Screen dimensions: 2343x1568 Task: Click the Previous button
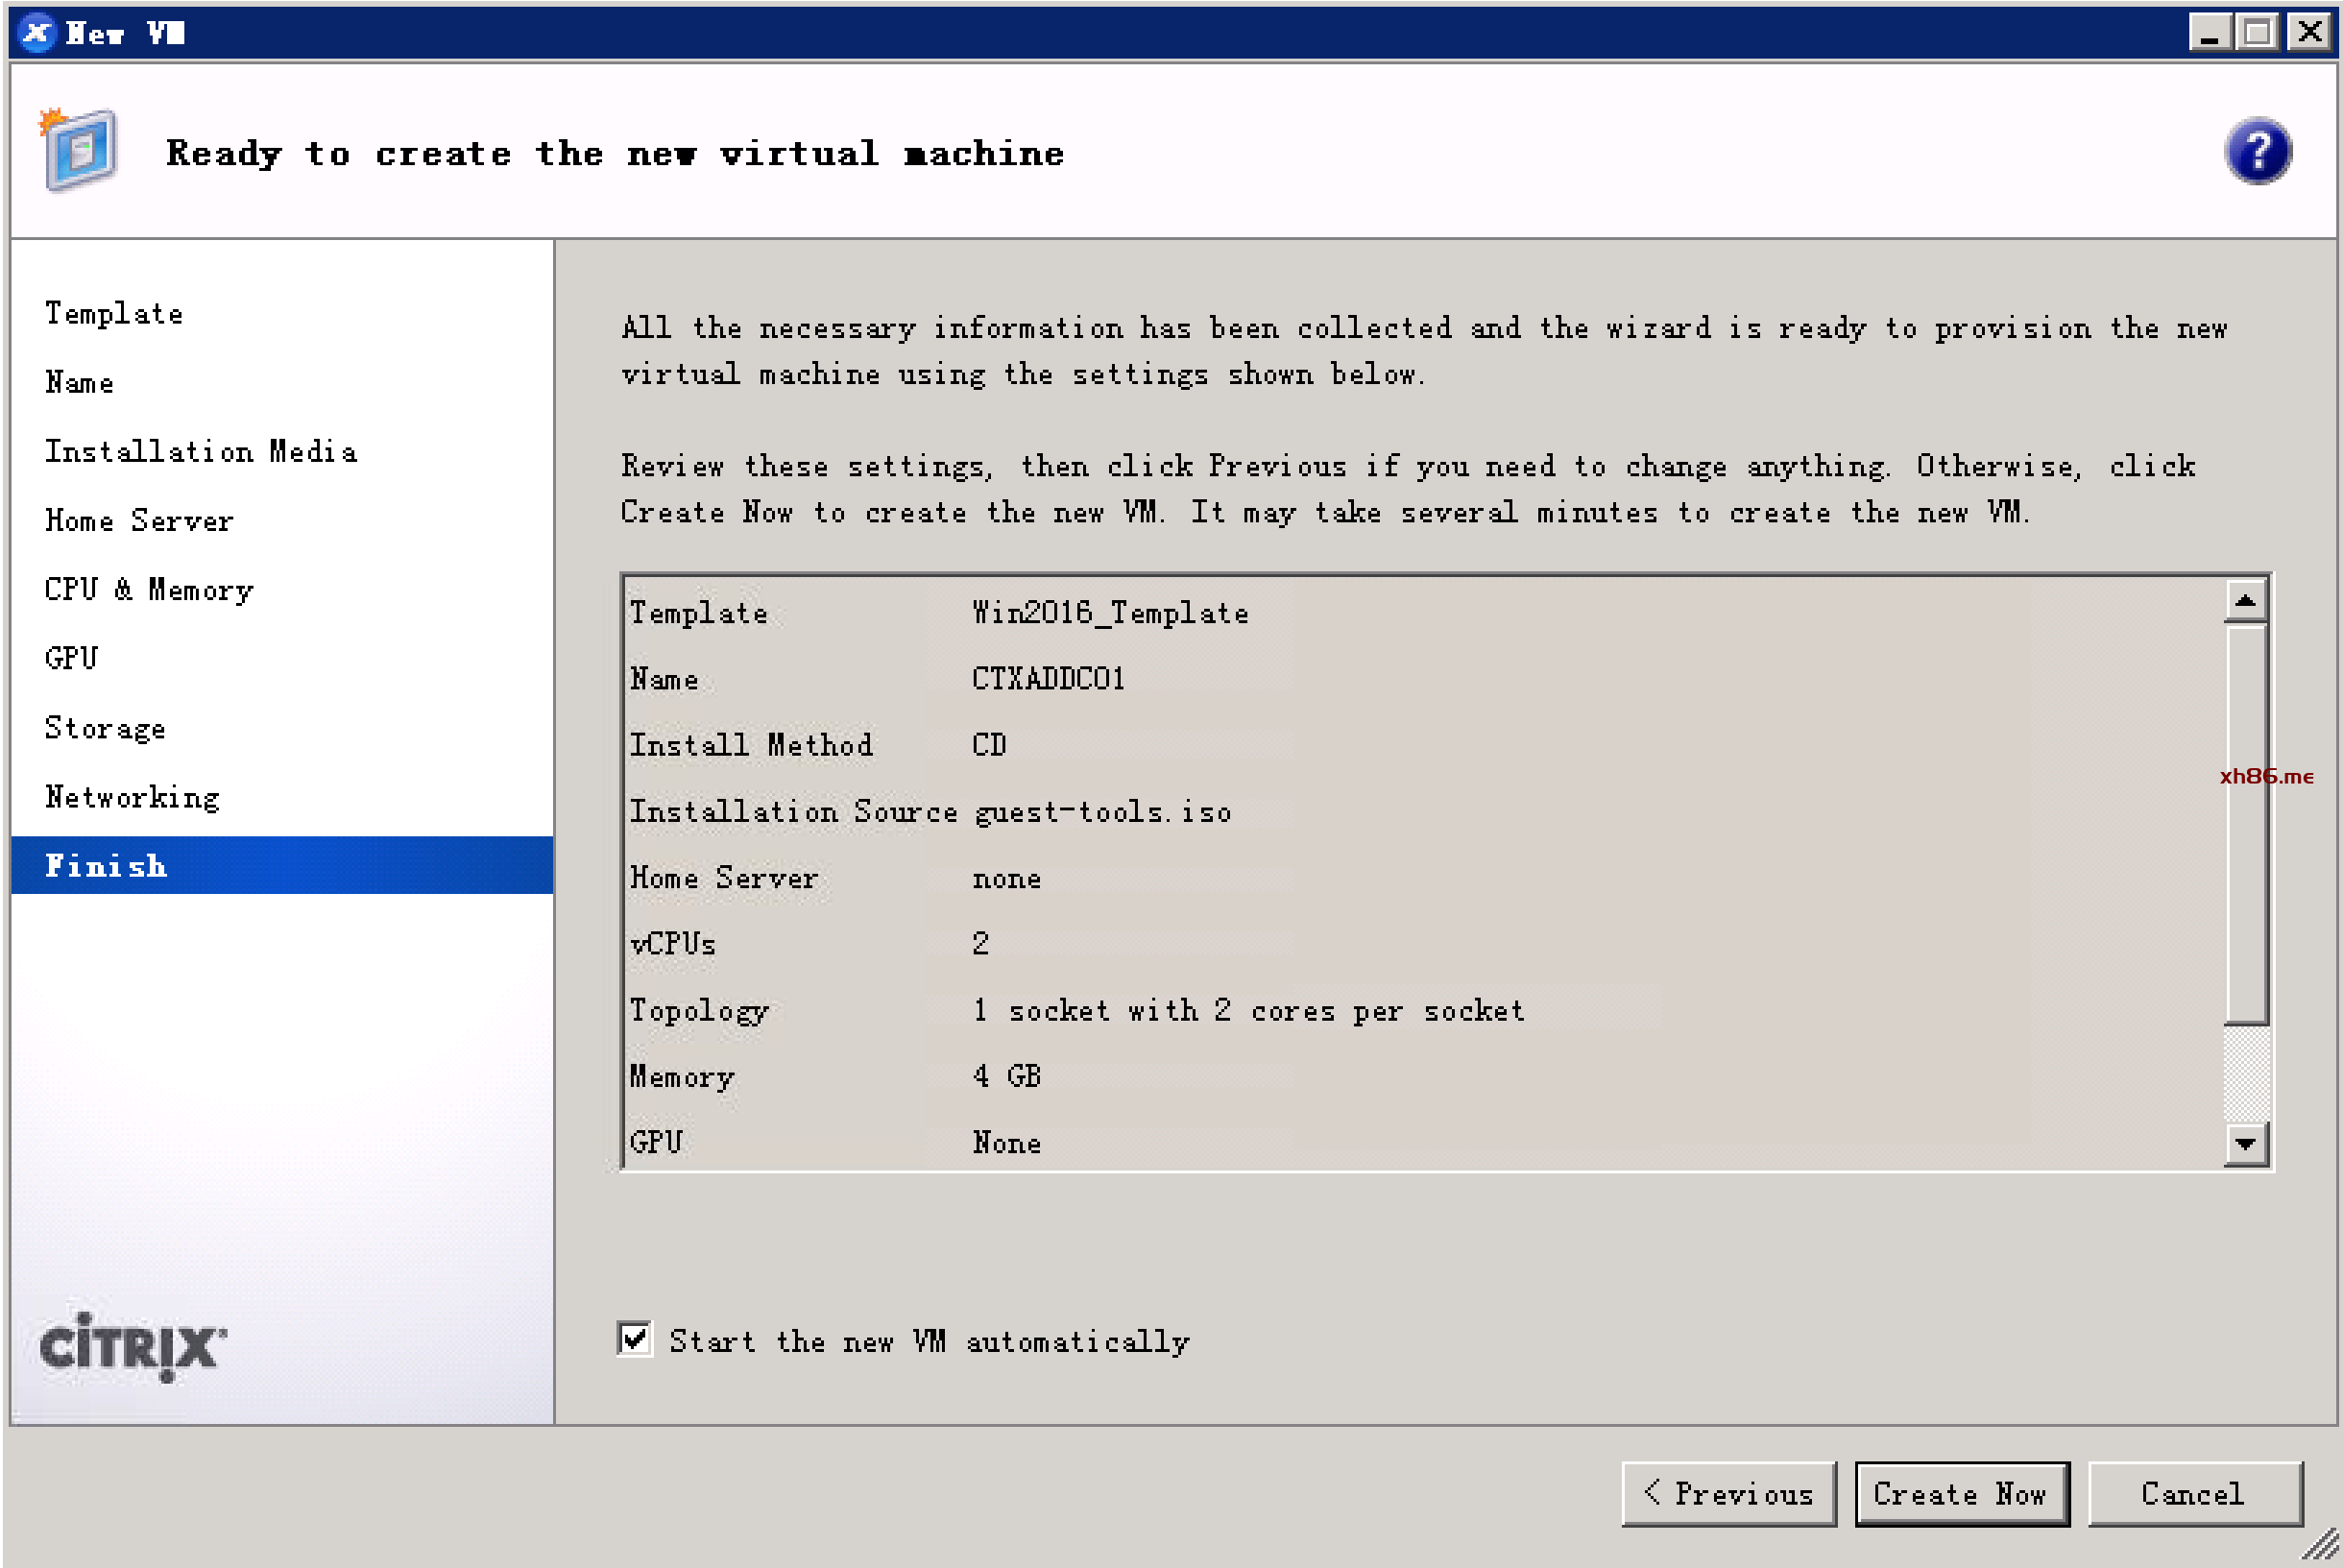1728,1493
